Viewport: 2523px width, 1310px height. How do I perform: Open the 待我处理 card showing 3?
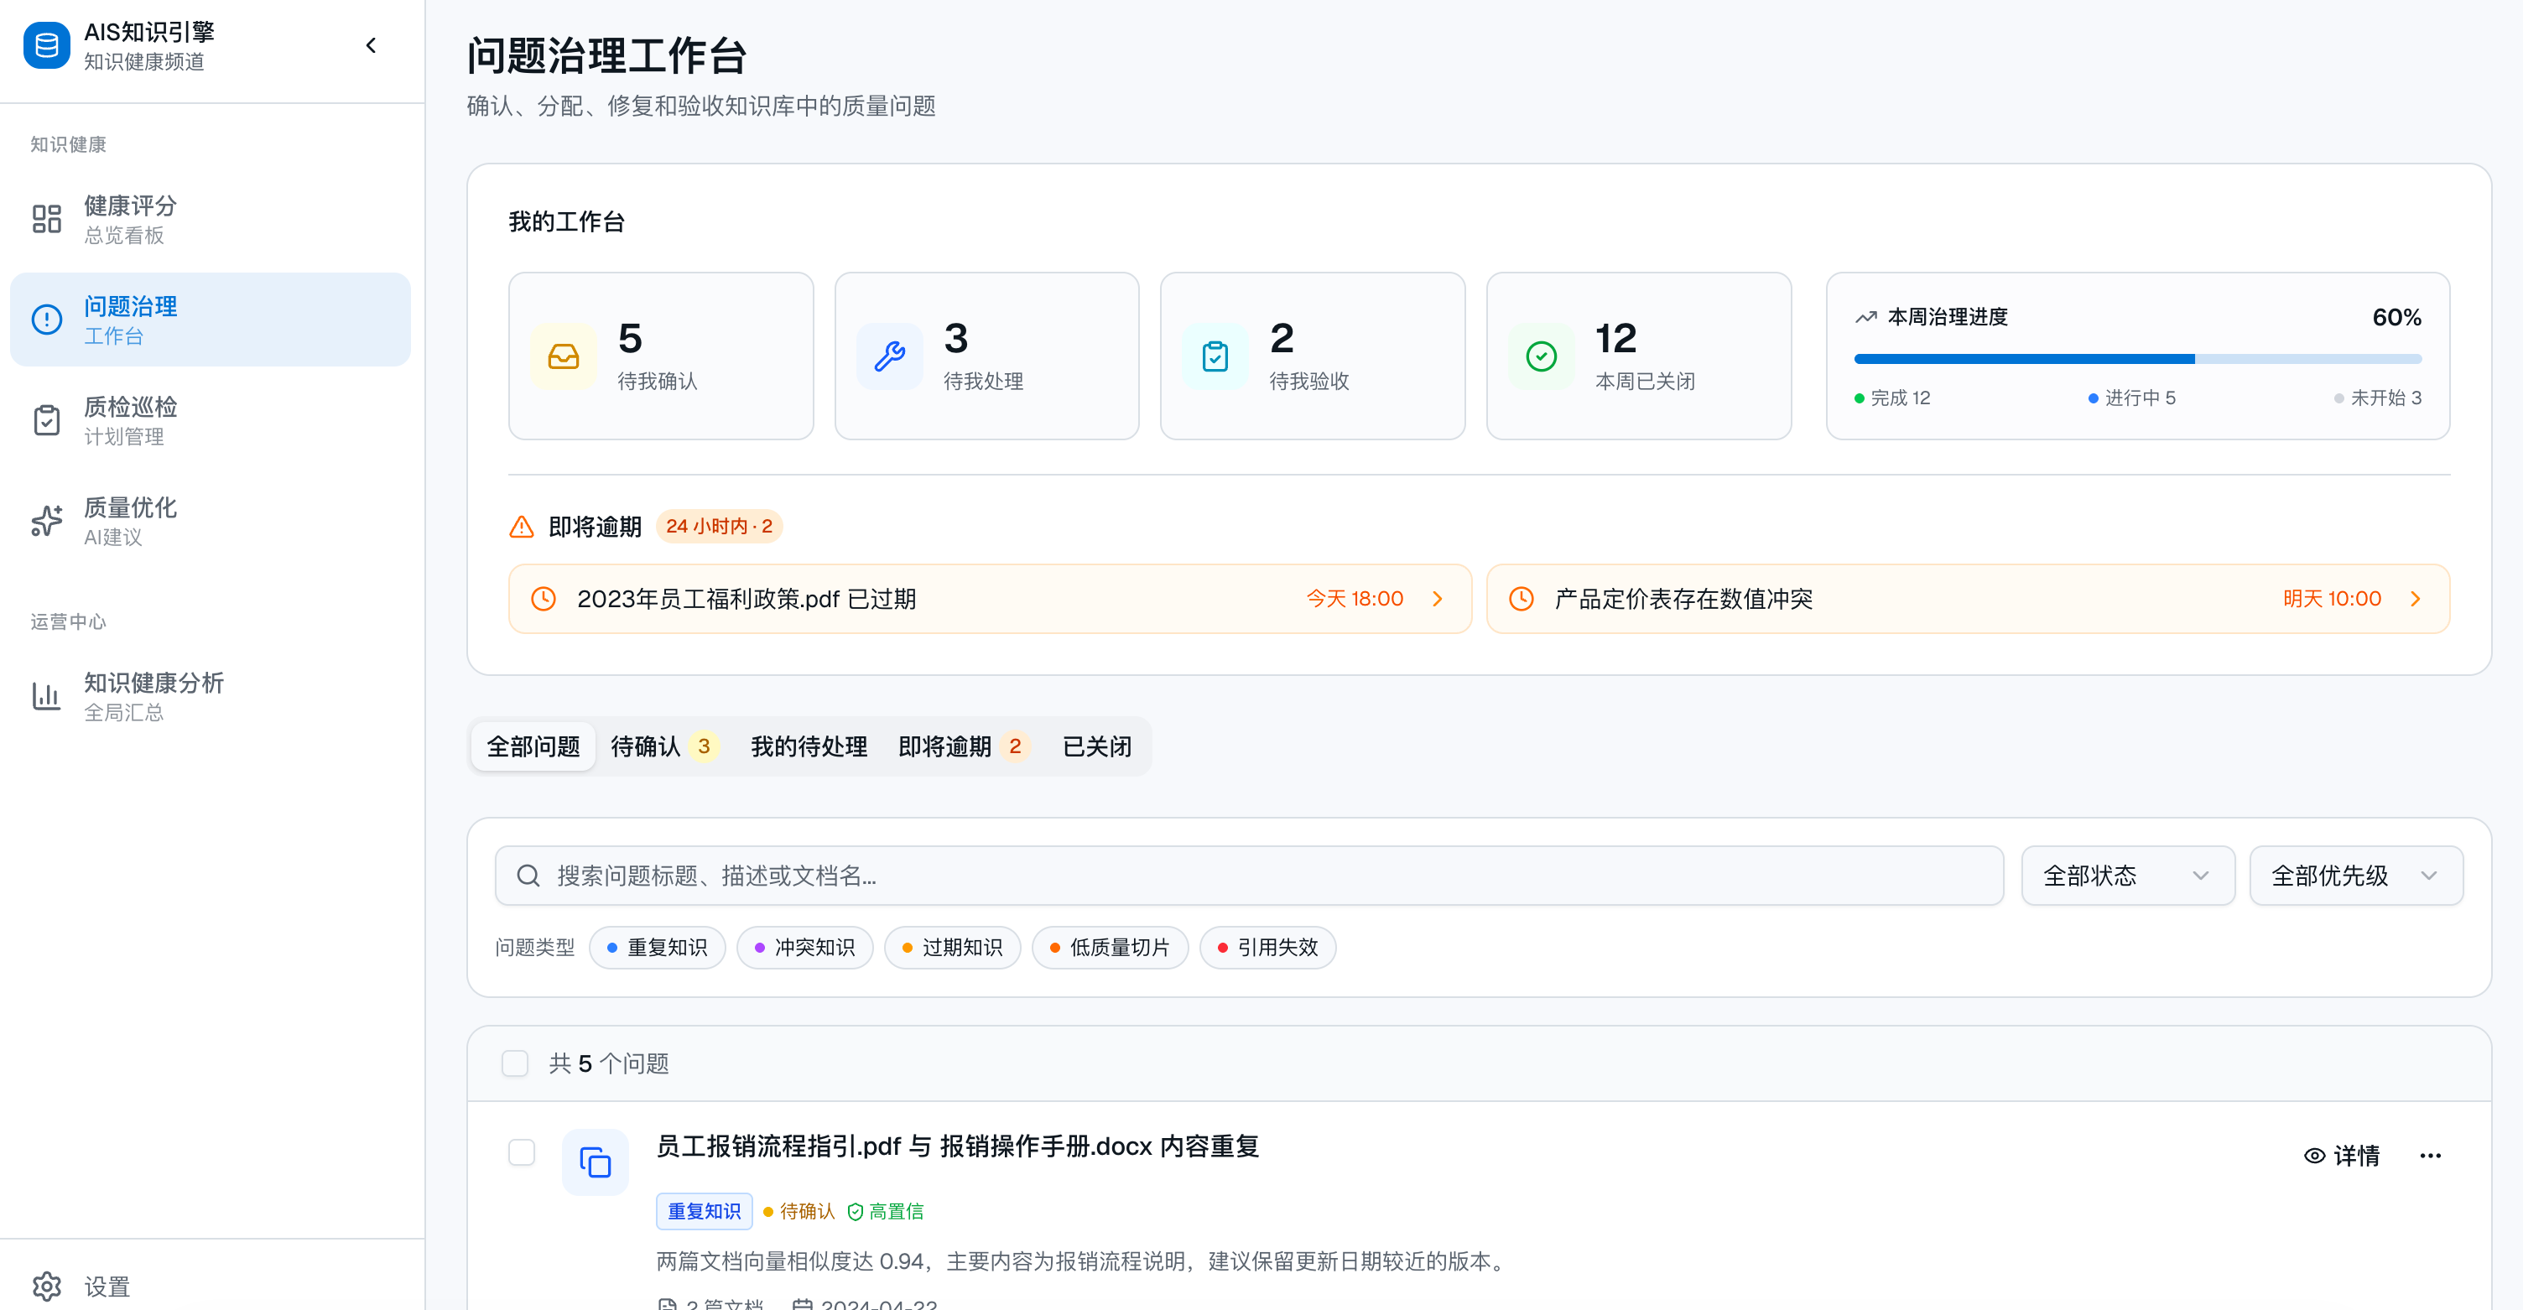[987, 356]
